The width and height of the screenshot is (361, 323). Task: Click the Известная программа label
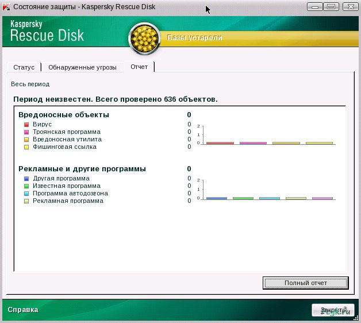67,186
